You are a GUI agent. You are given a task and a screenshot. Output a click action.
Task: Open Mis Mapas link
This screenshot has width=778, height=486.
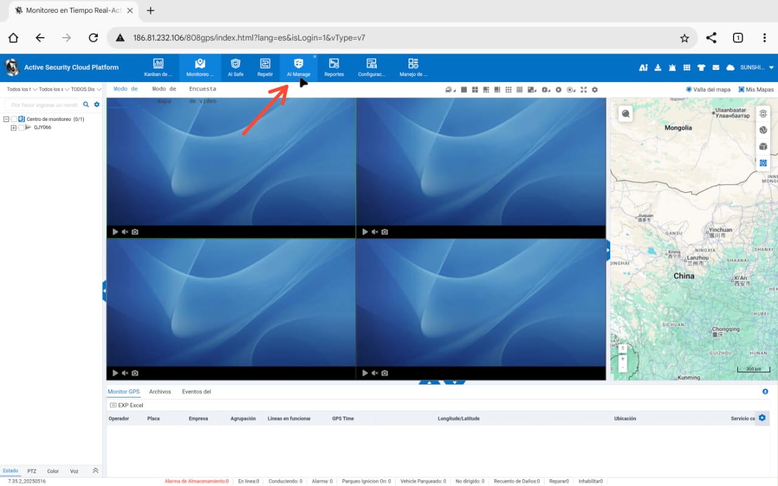(756, 90)
